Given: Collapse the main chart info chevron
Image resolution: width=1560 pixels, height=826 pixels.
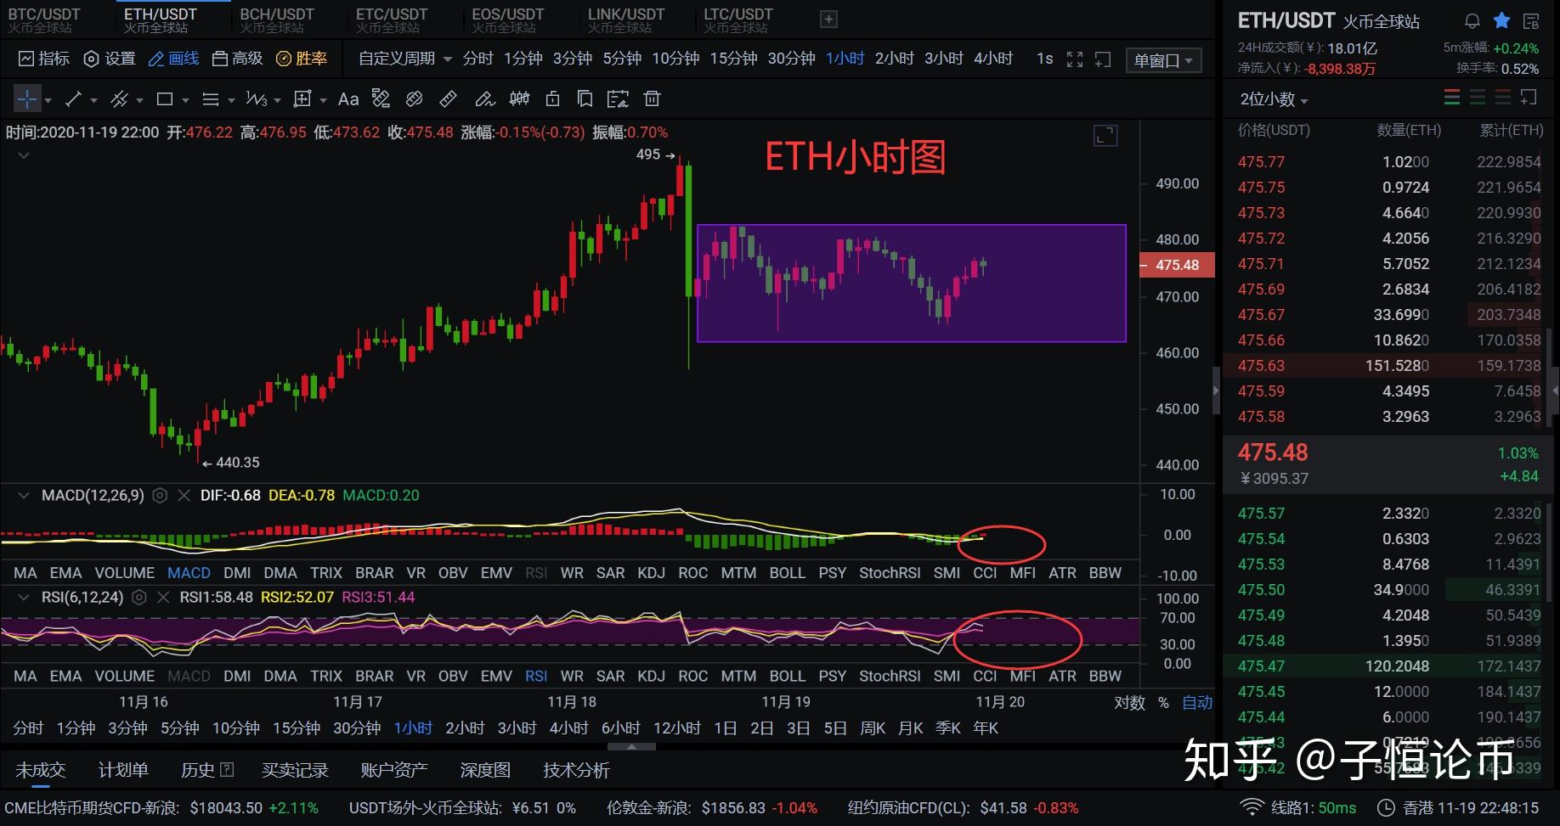Looking at the screenshot, I should click(23, 155).
